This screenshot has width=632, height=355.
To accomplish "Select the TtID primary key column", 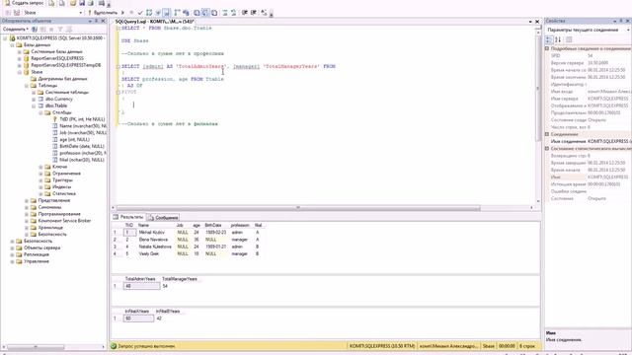I will (x=82, y=119).
